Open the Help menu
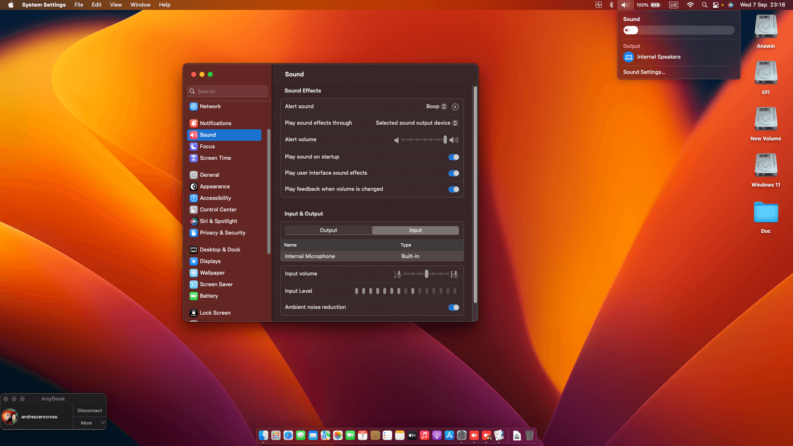Image resolution: width=793 pixels, height=446 pixels. (x=164, y=5)
